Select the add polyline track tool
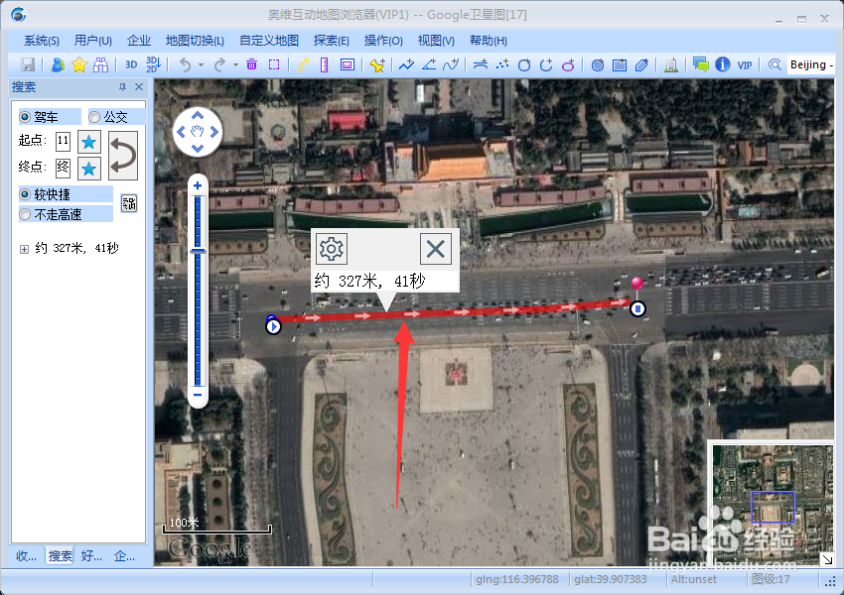 [x=406, y=65]
